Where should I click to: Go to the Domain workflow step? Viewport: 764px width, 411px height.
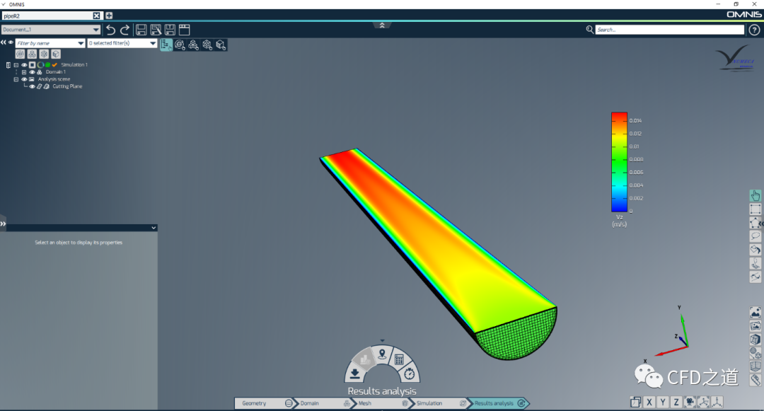(323, 403)
